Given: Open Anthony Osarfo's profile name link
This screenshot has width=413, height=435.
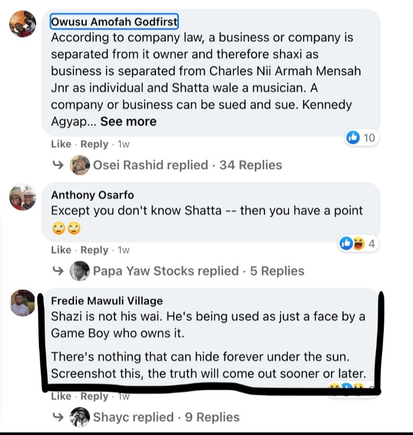Looking at the screenshot, I should coord(92,195).
